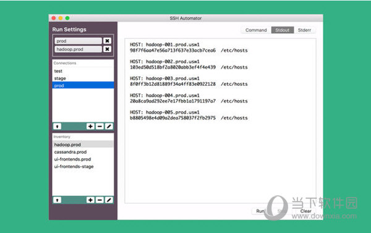Delete connection using the minus button
This screenshot has width=371, height=233.
[x=100, y=126]
